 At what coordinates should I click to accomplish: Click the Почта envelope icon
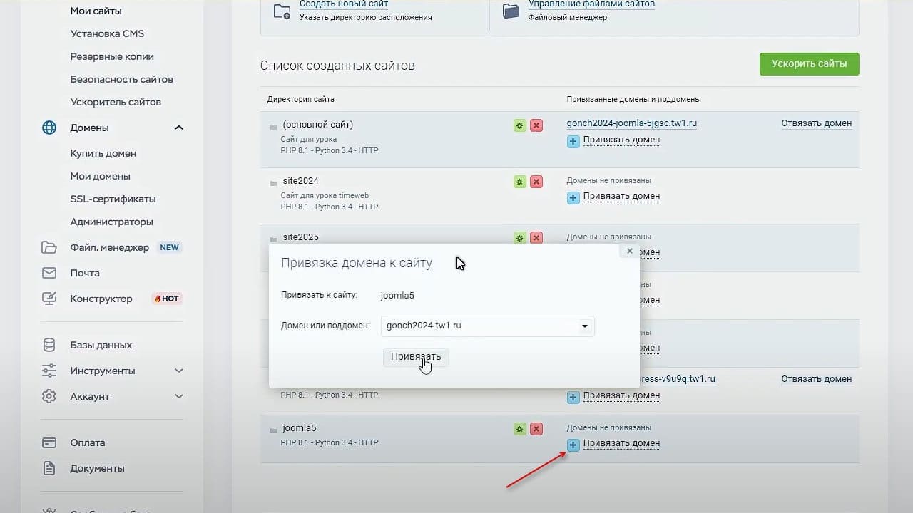49,273
